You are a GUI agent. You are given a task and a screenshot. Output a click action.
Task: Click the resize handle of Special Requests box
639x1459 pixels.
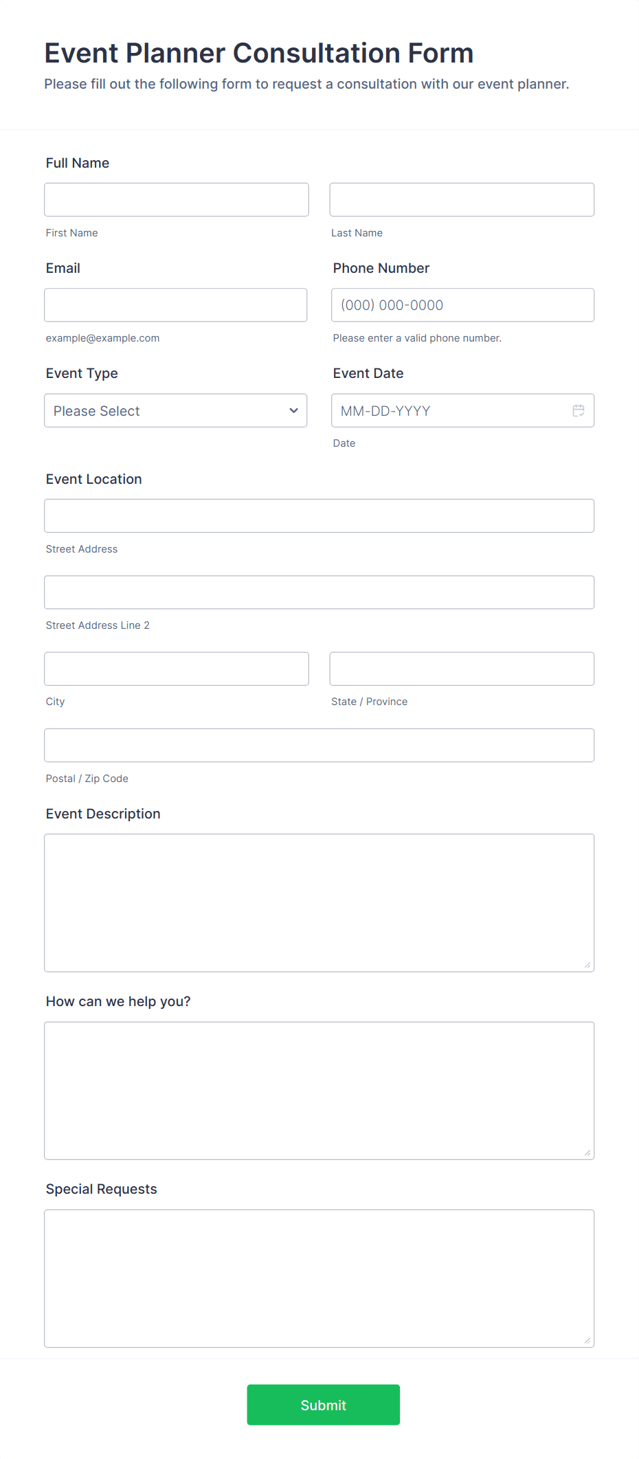[x=588, y=1340]
